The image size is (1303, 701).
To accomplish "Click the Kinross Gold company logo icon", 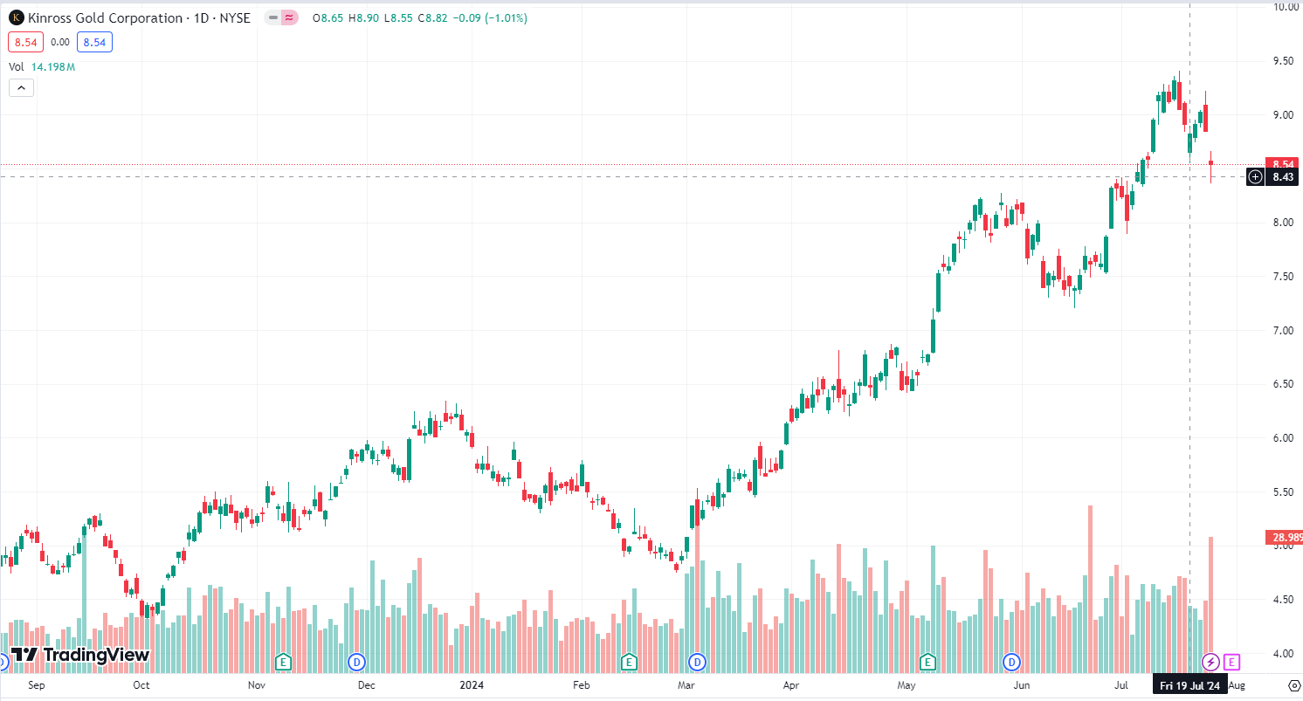I will pos(15,17).
